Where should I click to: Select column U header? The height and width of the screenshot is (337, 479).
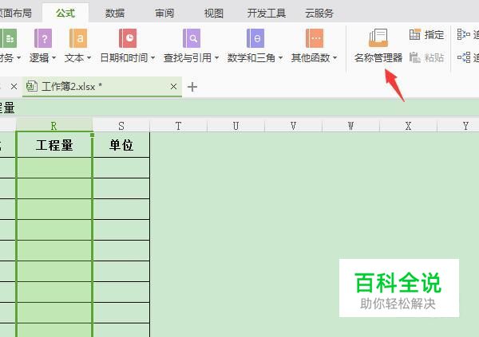[x=236, y=125]
